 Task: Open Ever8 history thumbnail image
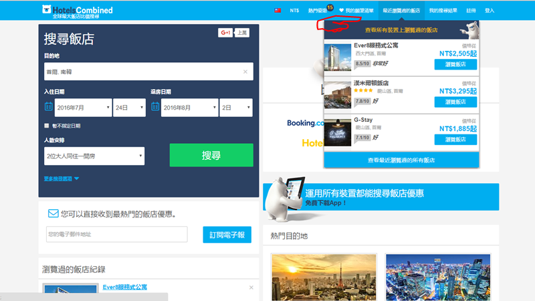[71, 289]
